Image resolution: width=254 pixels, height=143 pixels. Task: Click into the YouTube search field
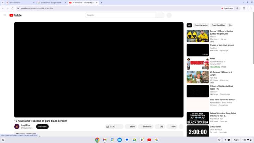click(x=120, y=15)
